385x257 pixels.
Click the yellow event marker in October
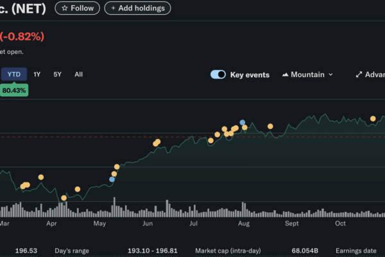click(x=373, y=119)
